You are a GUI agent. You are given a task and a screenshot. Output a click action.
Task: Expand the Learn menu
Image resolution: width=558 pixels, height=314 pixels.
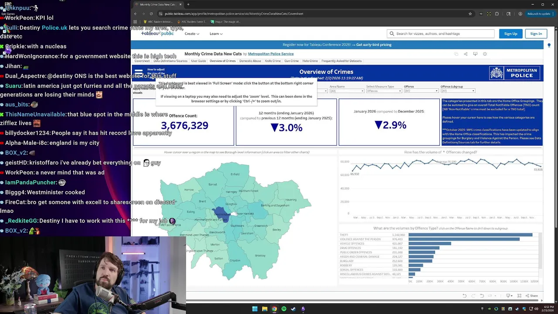click(216, 34)
